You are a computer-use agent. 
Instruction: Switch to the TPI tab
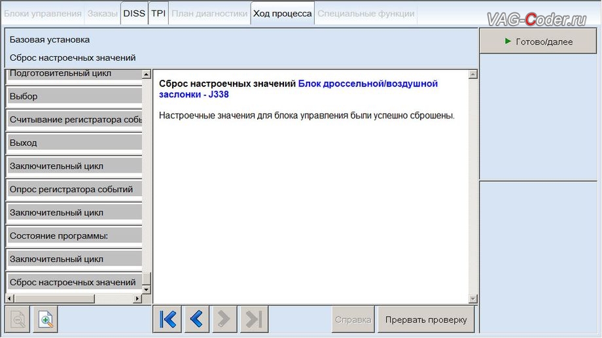(158, 14)
